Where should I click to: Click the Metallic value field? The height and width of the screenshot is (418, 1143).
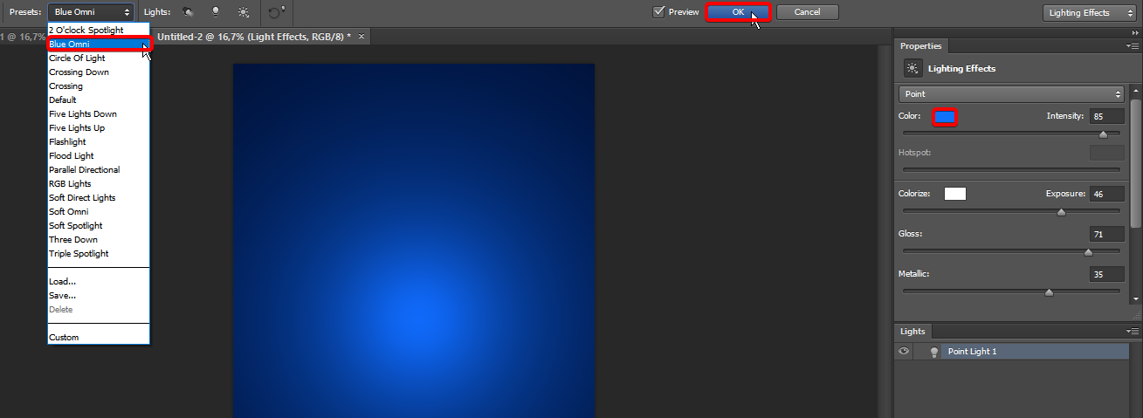coord(1106,274)
